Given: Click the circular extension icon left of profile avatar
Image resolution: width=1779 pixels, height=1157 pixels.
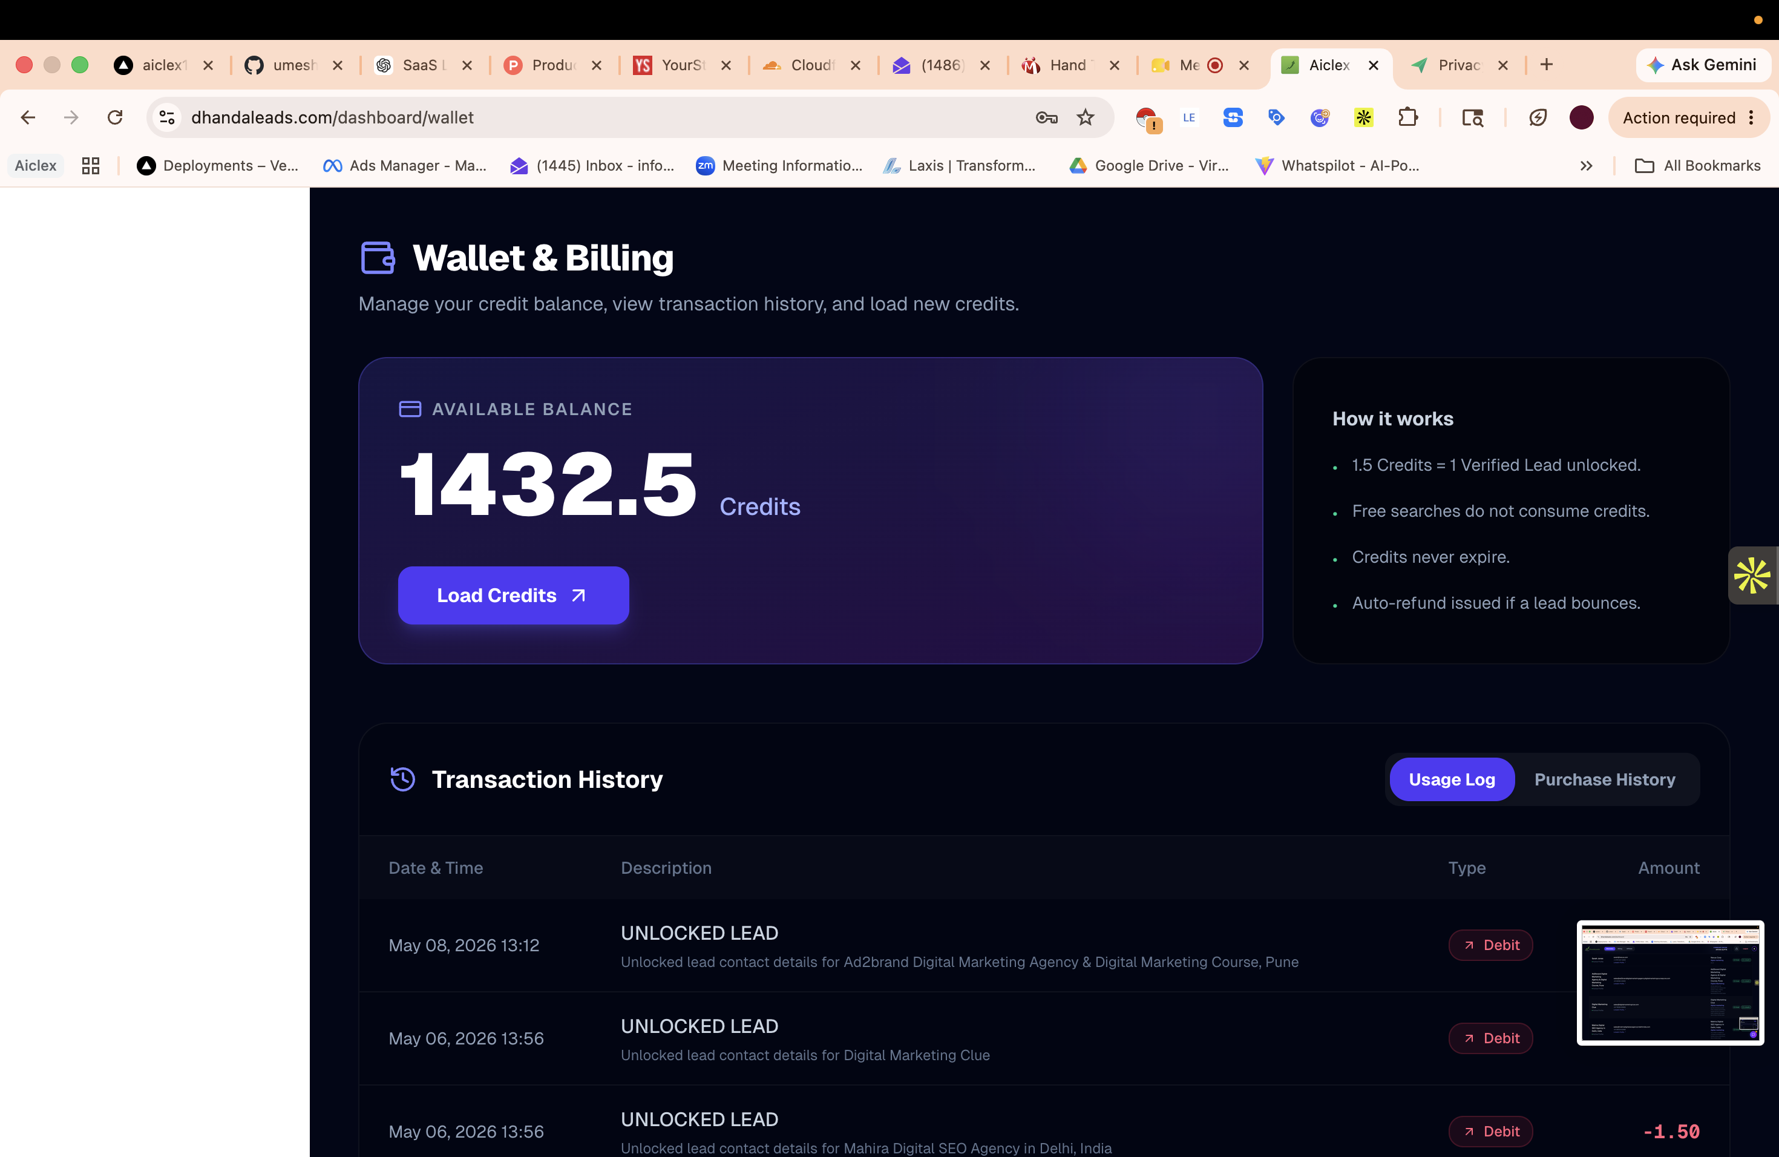Looking at the screenshot, I should coord(1538,117).
